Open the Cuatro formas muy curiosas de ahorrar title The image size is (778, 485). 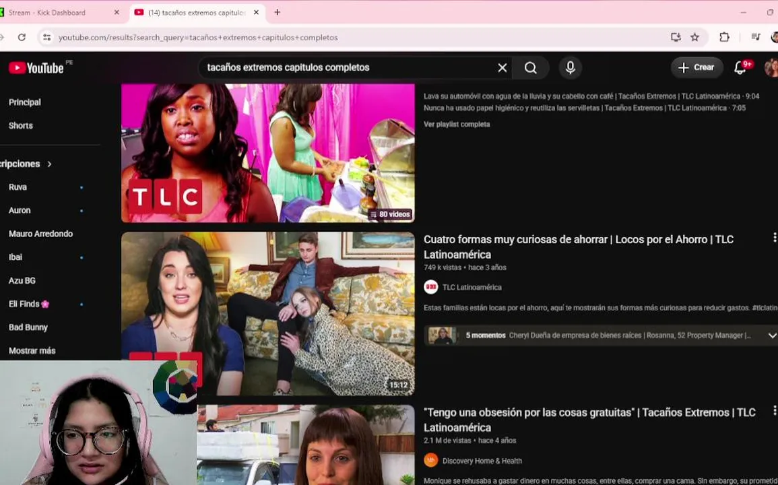579,247
